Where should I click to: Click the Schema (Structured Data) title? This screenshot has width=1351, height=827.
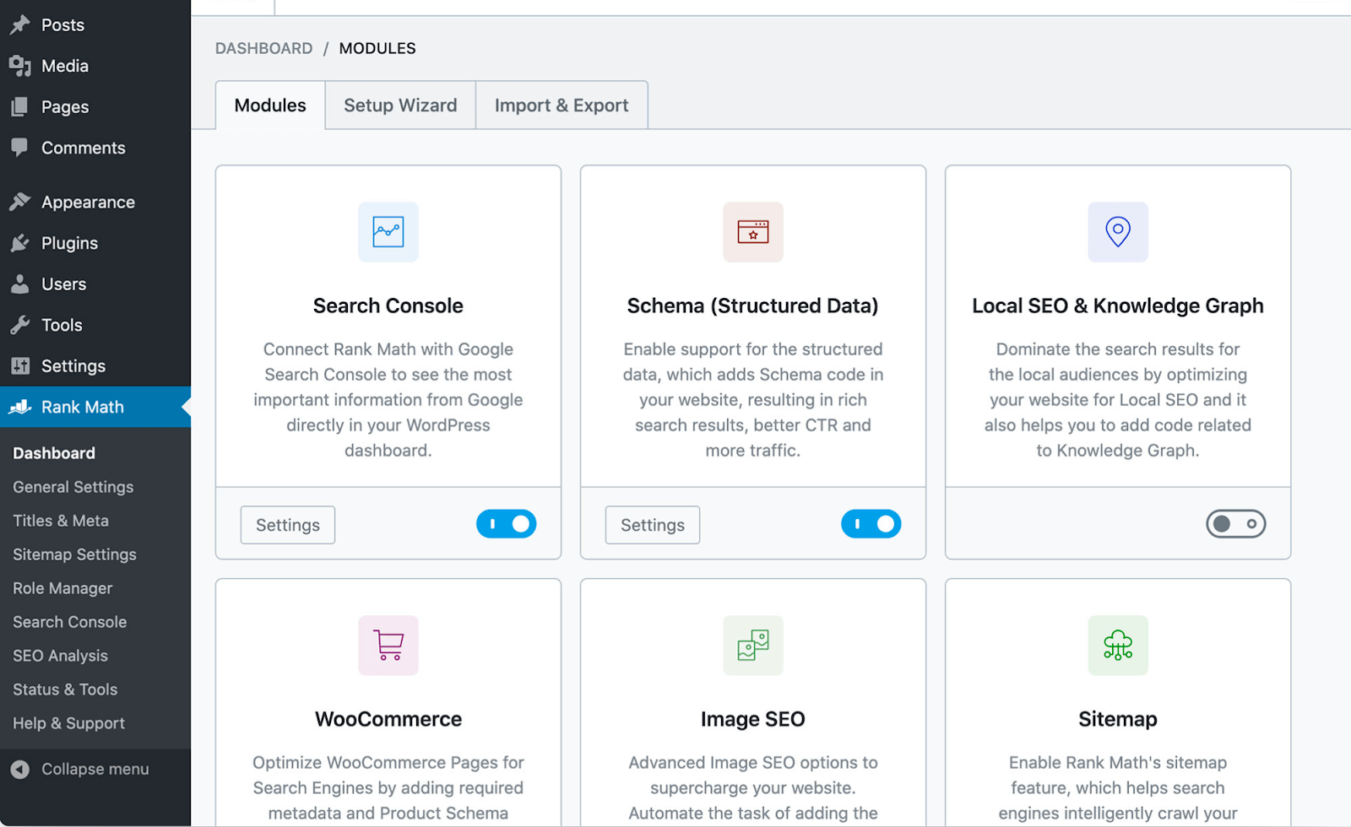coord(753,305)
